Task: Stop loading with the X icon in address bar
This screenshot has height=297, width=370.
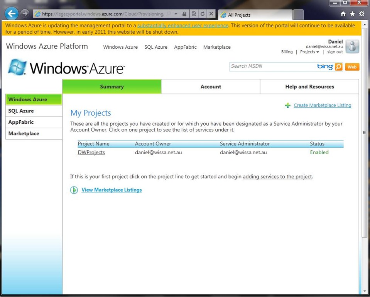Action: (211, 14)
